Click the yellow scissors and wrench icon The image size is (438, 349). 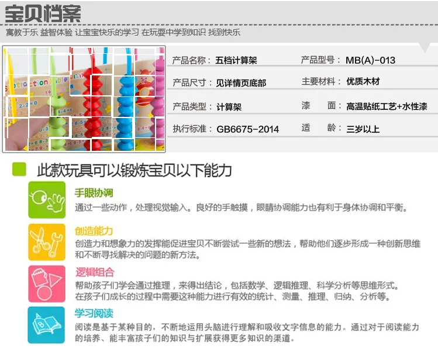click(47, 242)
